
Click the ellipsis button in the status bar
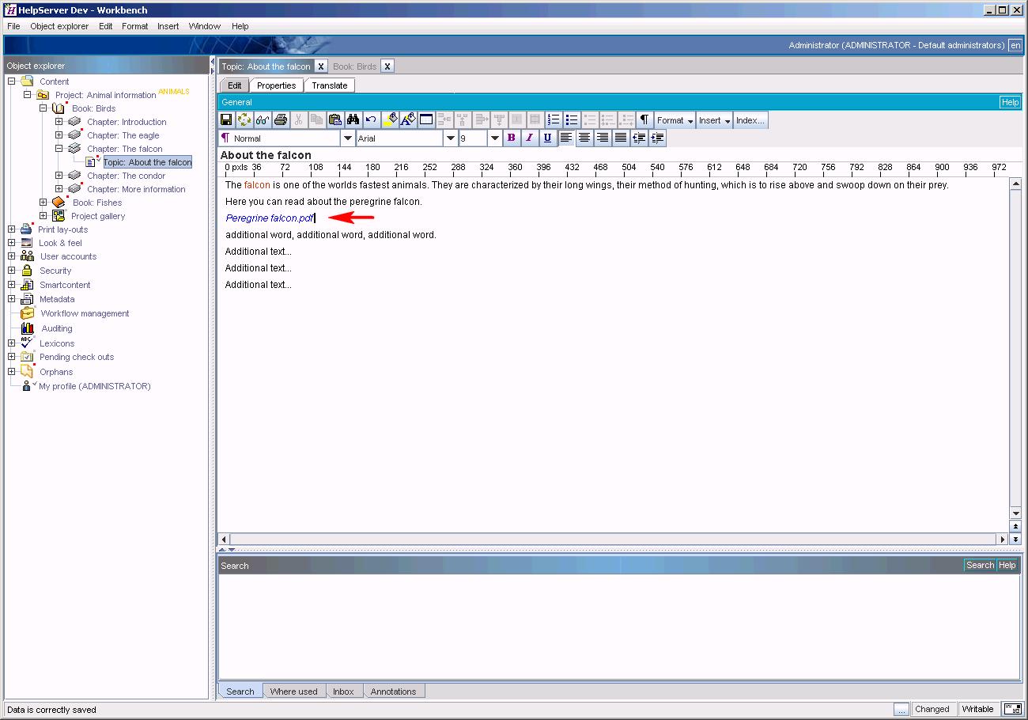pyautogui.click(x=901, y=709)
